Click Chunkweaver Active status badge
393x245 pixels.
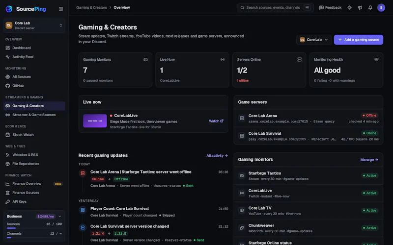(370, 228)
